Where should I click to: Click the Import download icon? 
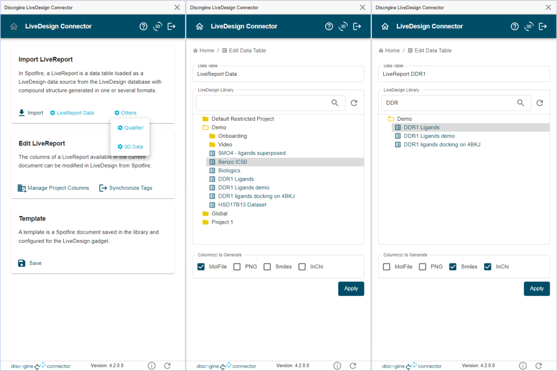click(22, 113)
